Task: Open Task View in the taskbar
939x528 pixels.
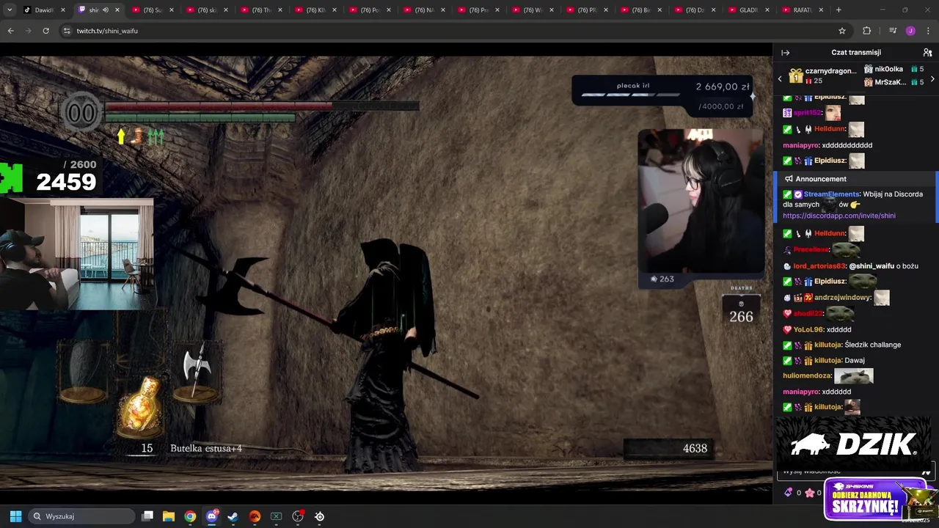Action: click(147, 516)
